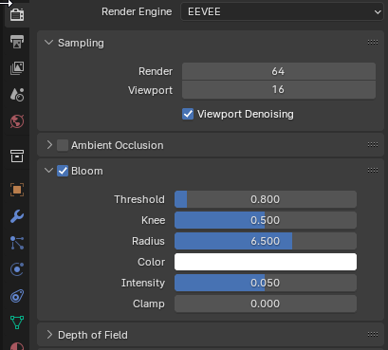Disable Viewport Denoising checkbox
388x350 pixels.
point(188,114)
